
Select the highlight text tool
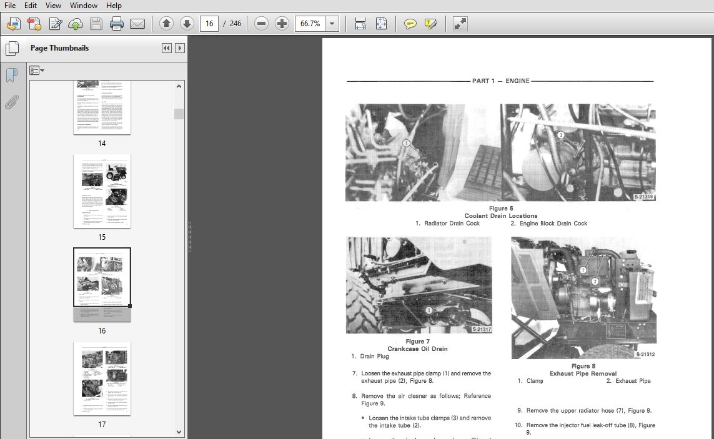click(431, 24)
